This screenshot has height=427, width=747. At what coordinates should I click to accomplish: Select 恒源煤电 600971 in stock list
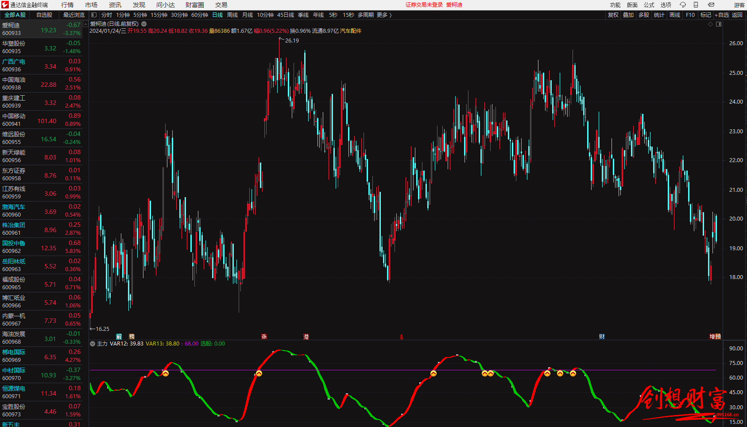click(x=41, y=392)
